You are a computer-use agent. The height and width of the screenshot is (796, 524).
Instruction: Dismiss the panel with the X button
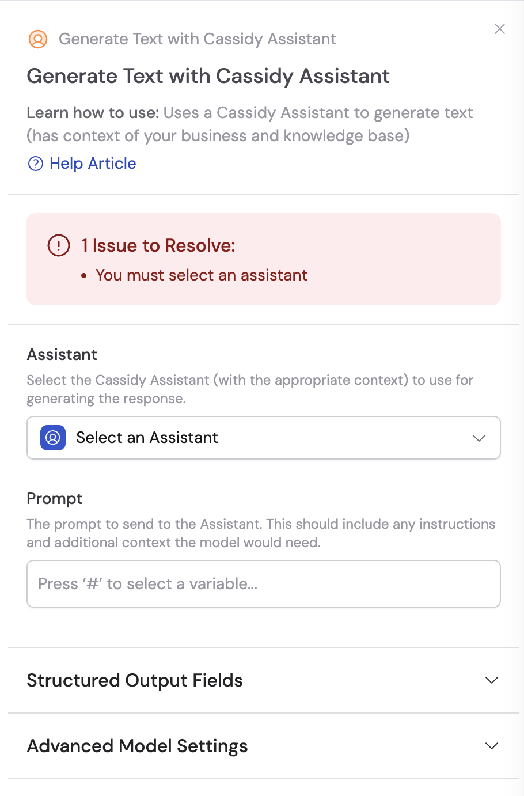click(x=499, y=29)
